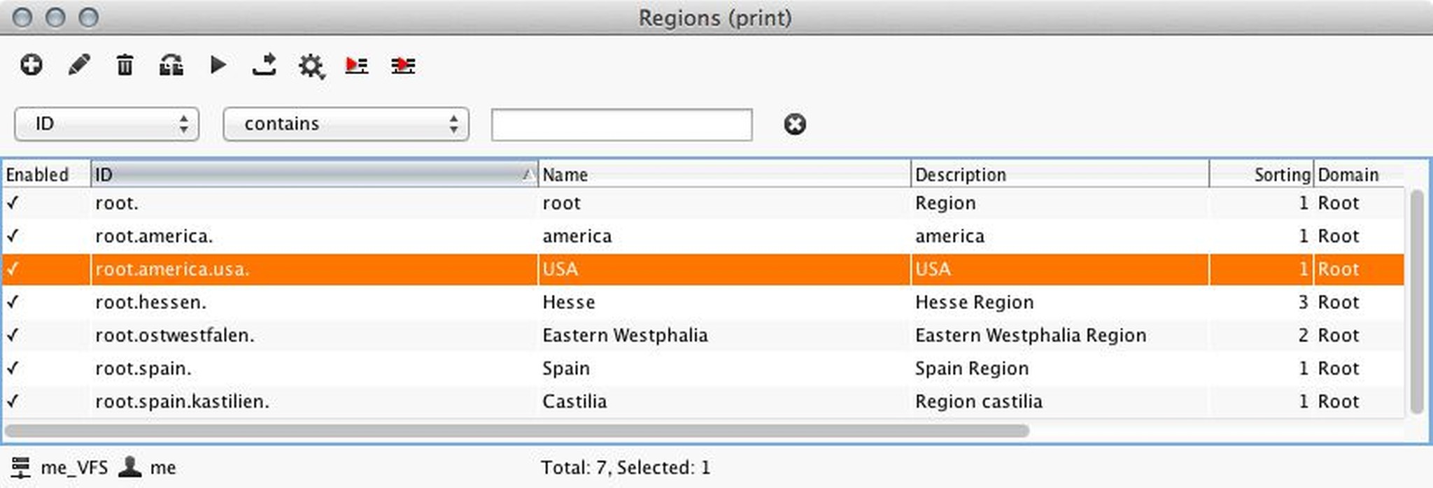The height and width of the screenshot is (488, 1433).
Task: Click the trash delete icon
Action: 125,65
